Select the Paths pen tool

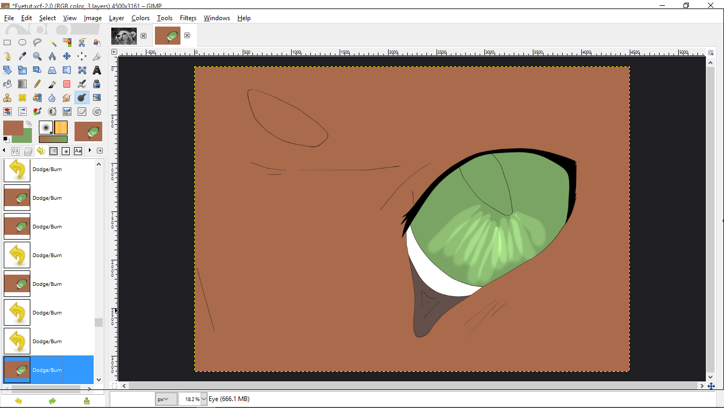(7, 56)
